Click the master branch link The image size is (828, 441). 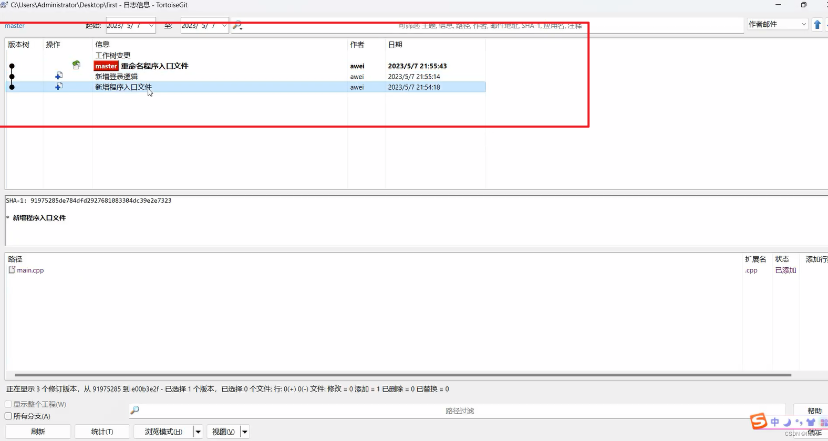tap(15, 25)
